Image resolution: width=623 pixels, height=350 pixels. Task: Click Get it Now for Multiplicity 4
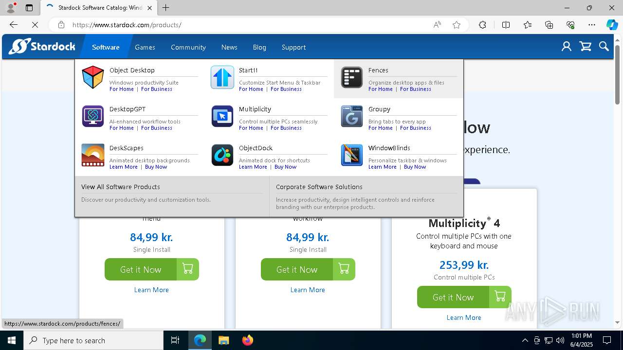pyautogui.click(x=453, y=297)
